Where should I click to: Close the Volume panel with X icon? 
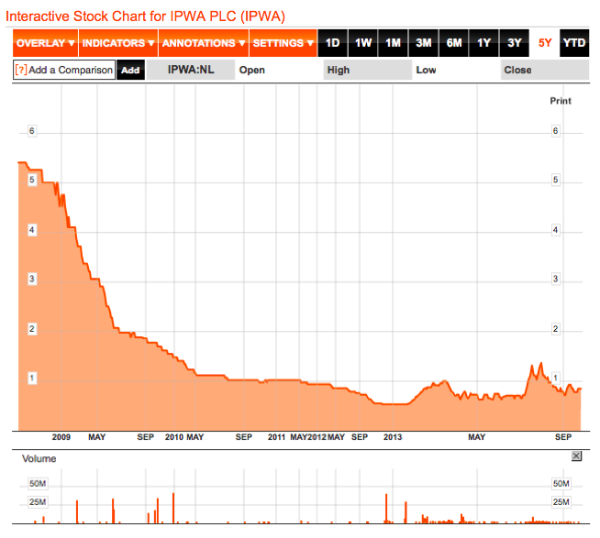click(576, 456)
